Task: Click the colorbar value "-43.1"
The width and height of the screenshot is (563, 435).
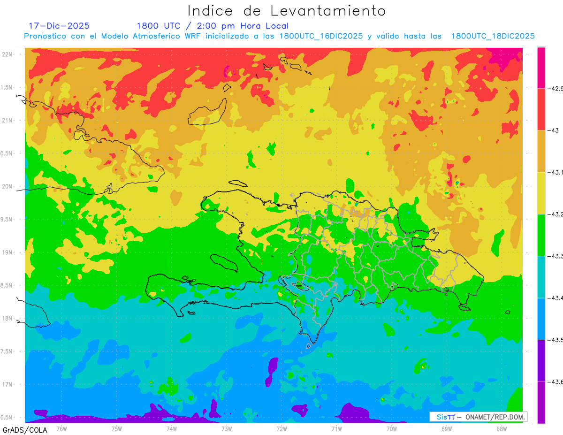Action: click(x=555, y=172)
